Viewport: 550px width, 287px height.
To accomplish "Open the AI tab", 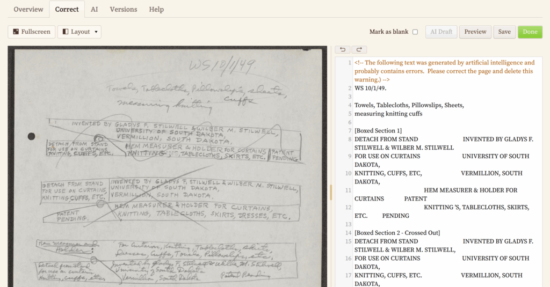I will 94,9.
